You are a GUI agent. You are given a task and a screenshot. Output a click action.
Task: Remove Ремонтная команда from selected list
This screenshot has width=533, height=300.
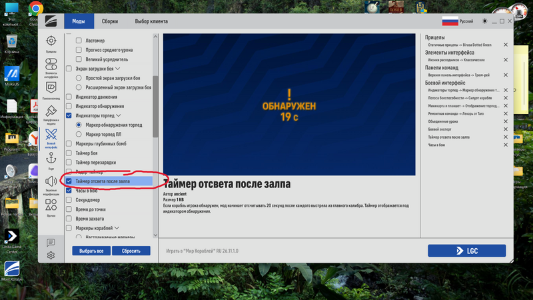tap(506, 113)
